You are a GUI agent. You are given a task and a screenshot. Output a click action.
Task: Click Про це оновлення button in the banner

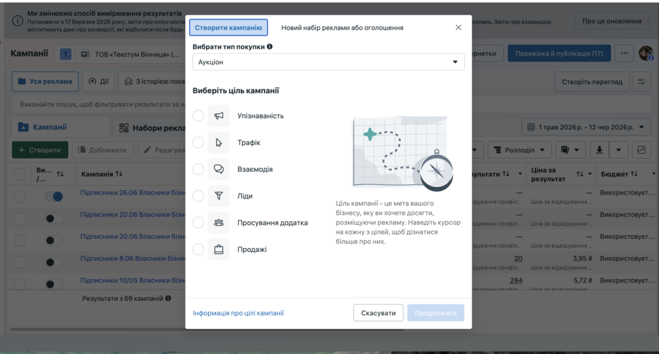(611, 21)
